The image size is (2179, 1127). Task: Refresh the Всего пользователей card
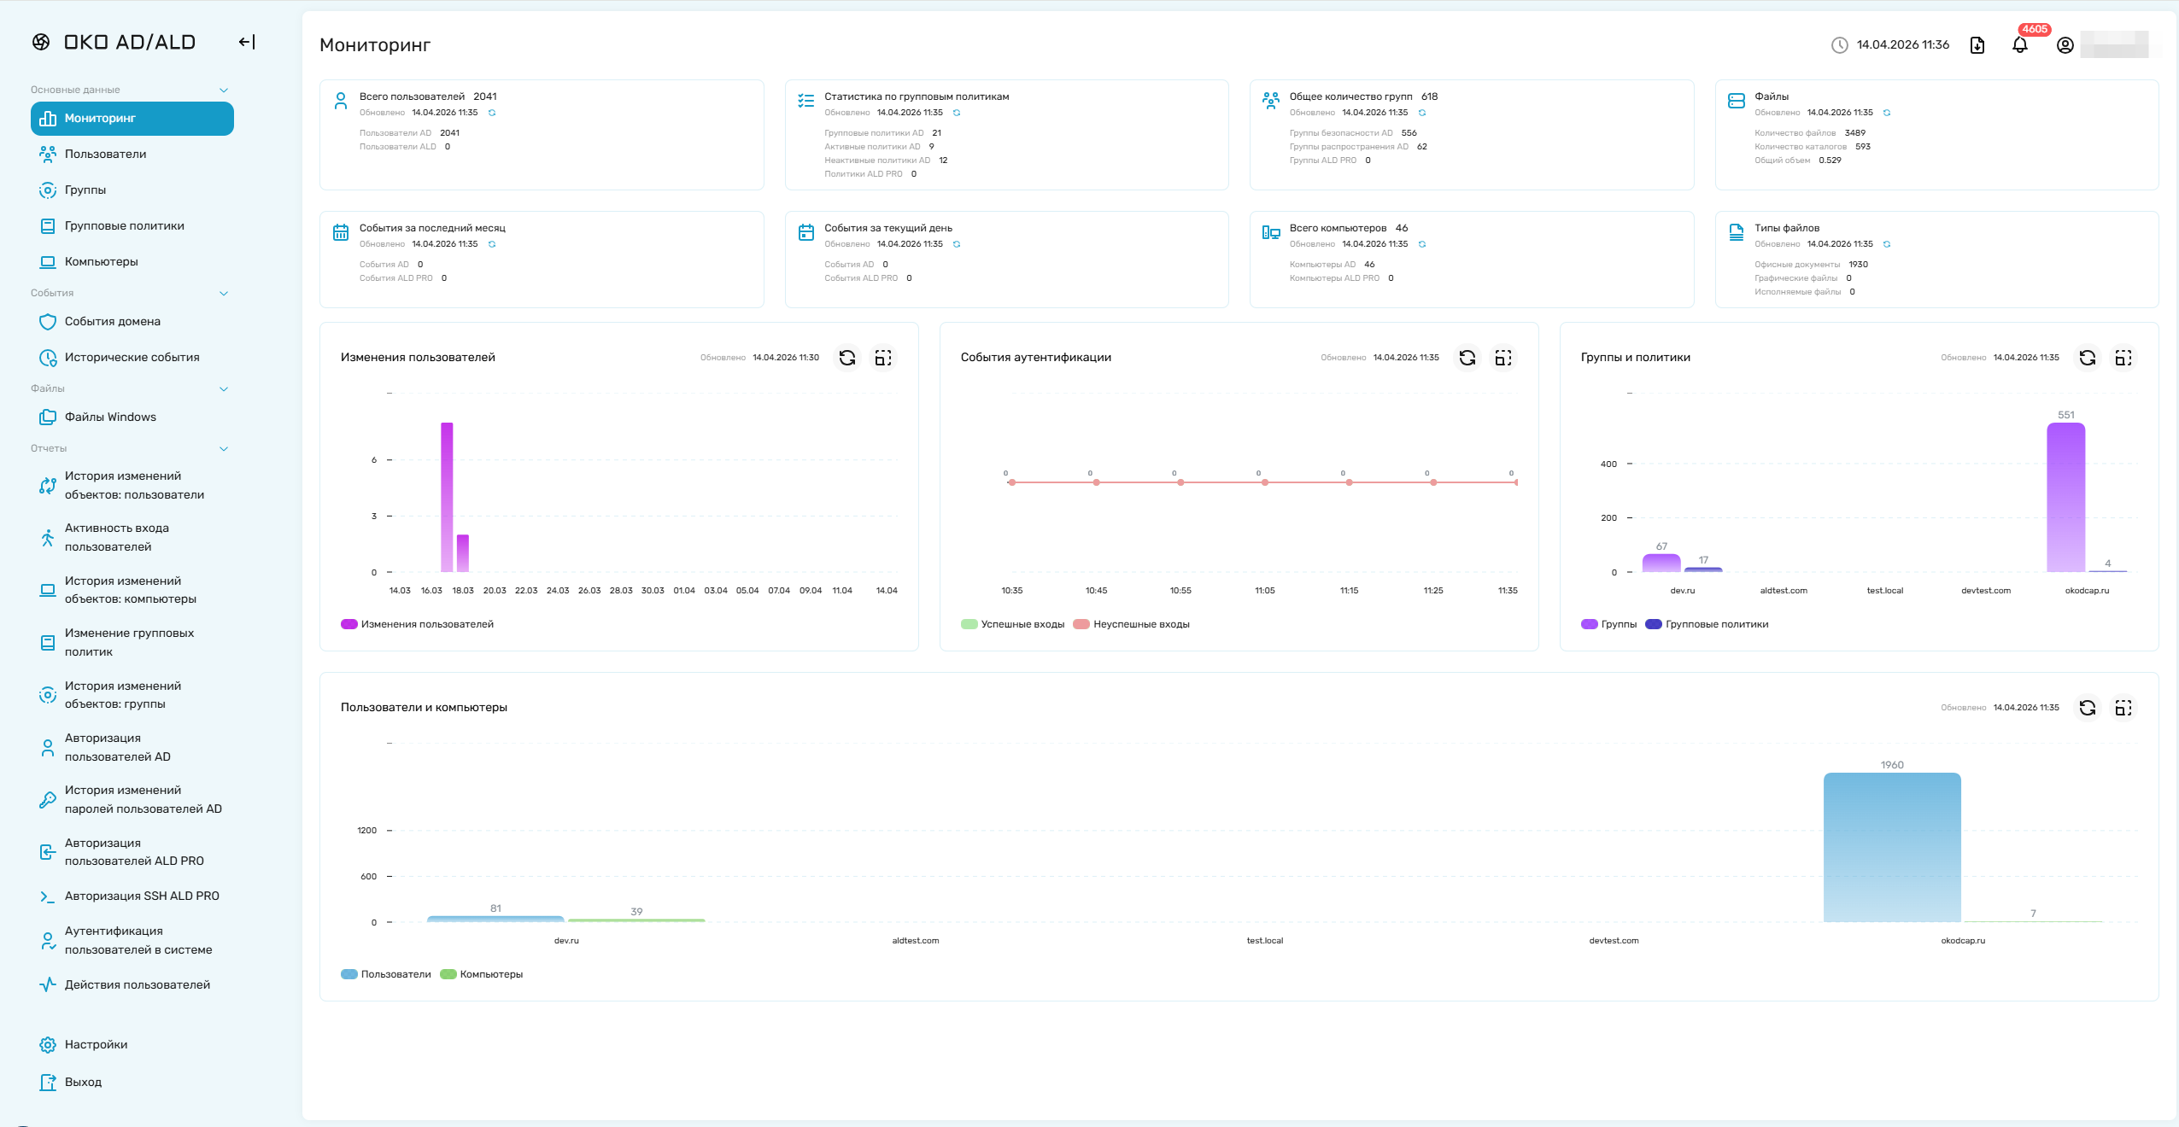492,113
